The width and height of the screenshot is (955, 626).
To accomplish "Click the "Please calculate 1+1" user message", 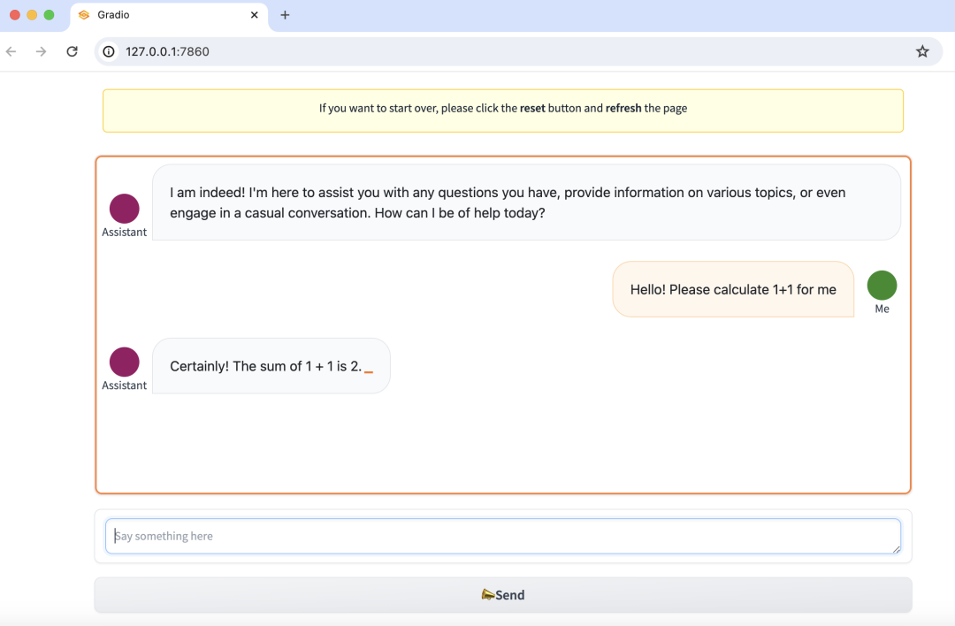I will click(732, 289).
